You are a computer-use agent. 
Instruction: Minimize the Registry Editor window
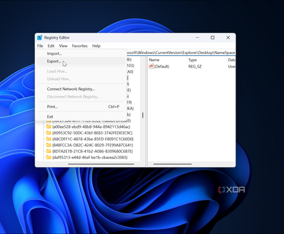[198, 37]
